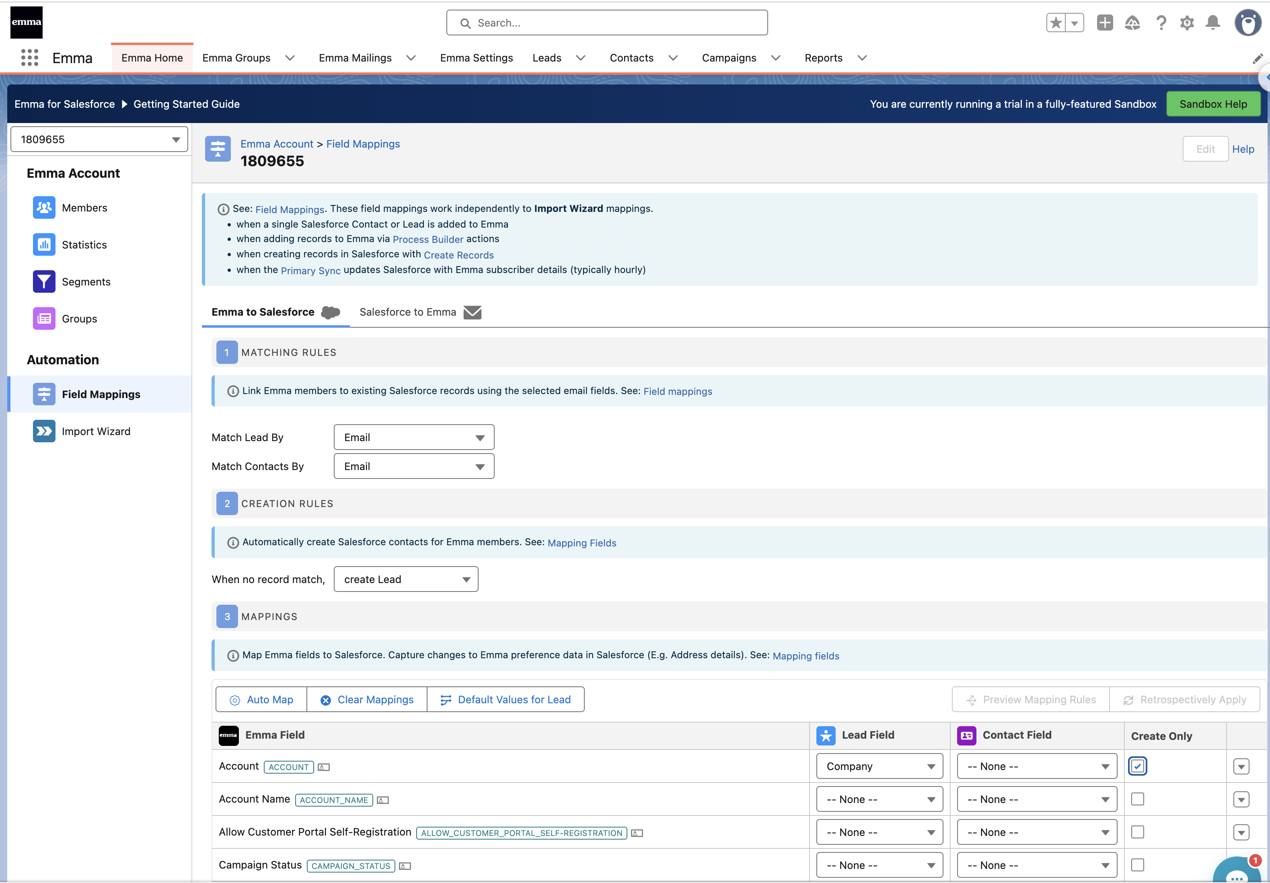Open the Contacts nav tab
This screenshot has height=883, width=1270.
click(631, 58)
